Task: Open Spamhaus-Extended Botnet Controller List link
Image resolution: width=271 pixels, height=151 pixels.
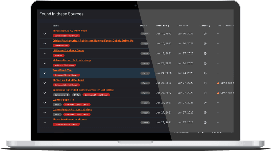Action: [83, 90]
